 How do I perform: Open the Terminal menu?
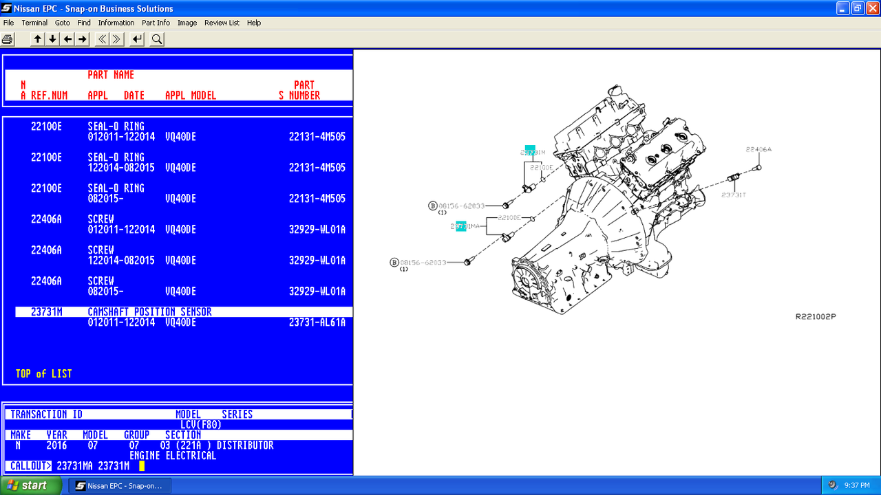click(x=34, y=23)
